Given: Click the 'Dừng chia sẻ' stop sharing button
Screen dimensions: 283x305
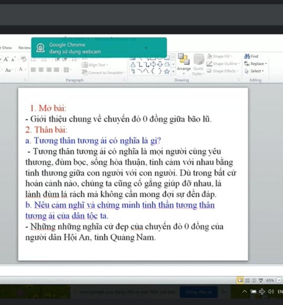Looking at the screenshot, I should [x=198, y=292].
